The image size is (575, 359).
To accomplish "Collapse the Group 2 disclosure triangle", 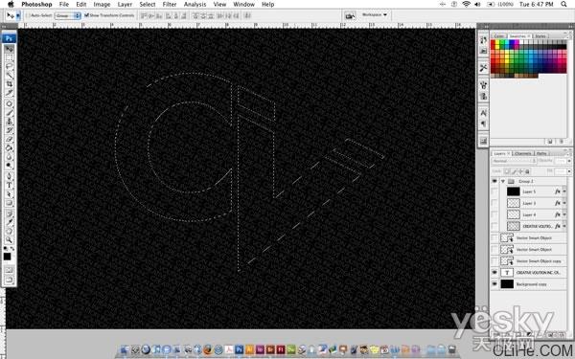I will click(x=503, y=181).
